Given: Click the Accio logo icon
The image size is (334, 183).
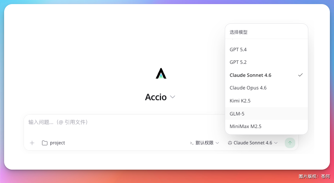Looking at the screenshot, I should (161, 73).
